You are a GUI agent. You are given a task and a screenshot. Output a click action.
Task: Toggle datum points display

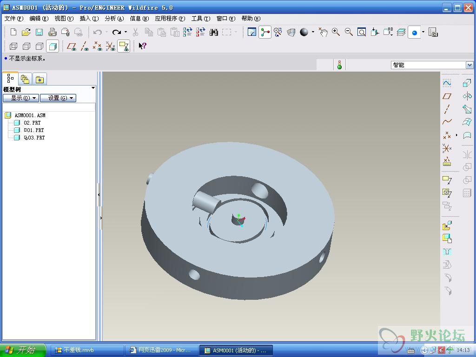pyautogui.click(x=98, y=46)
